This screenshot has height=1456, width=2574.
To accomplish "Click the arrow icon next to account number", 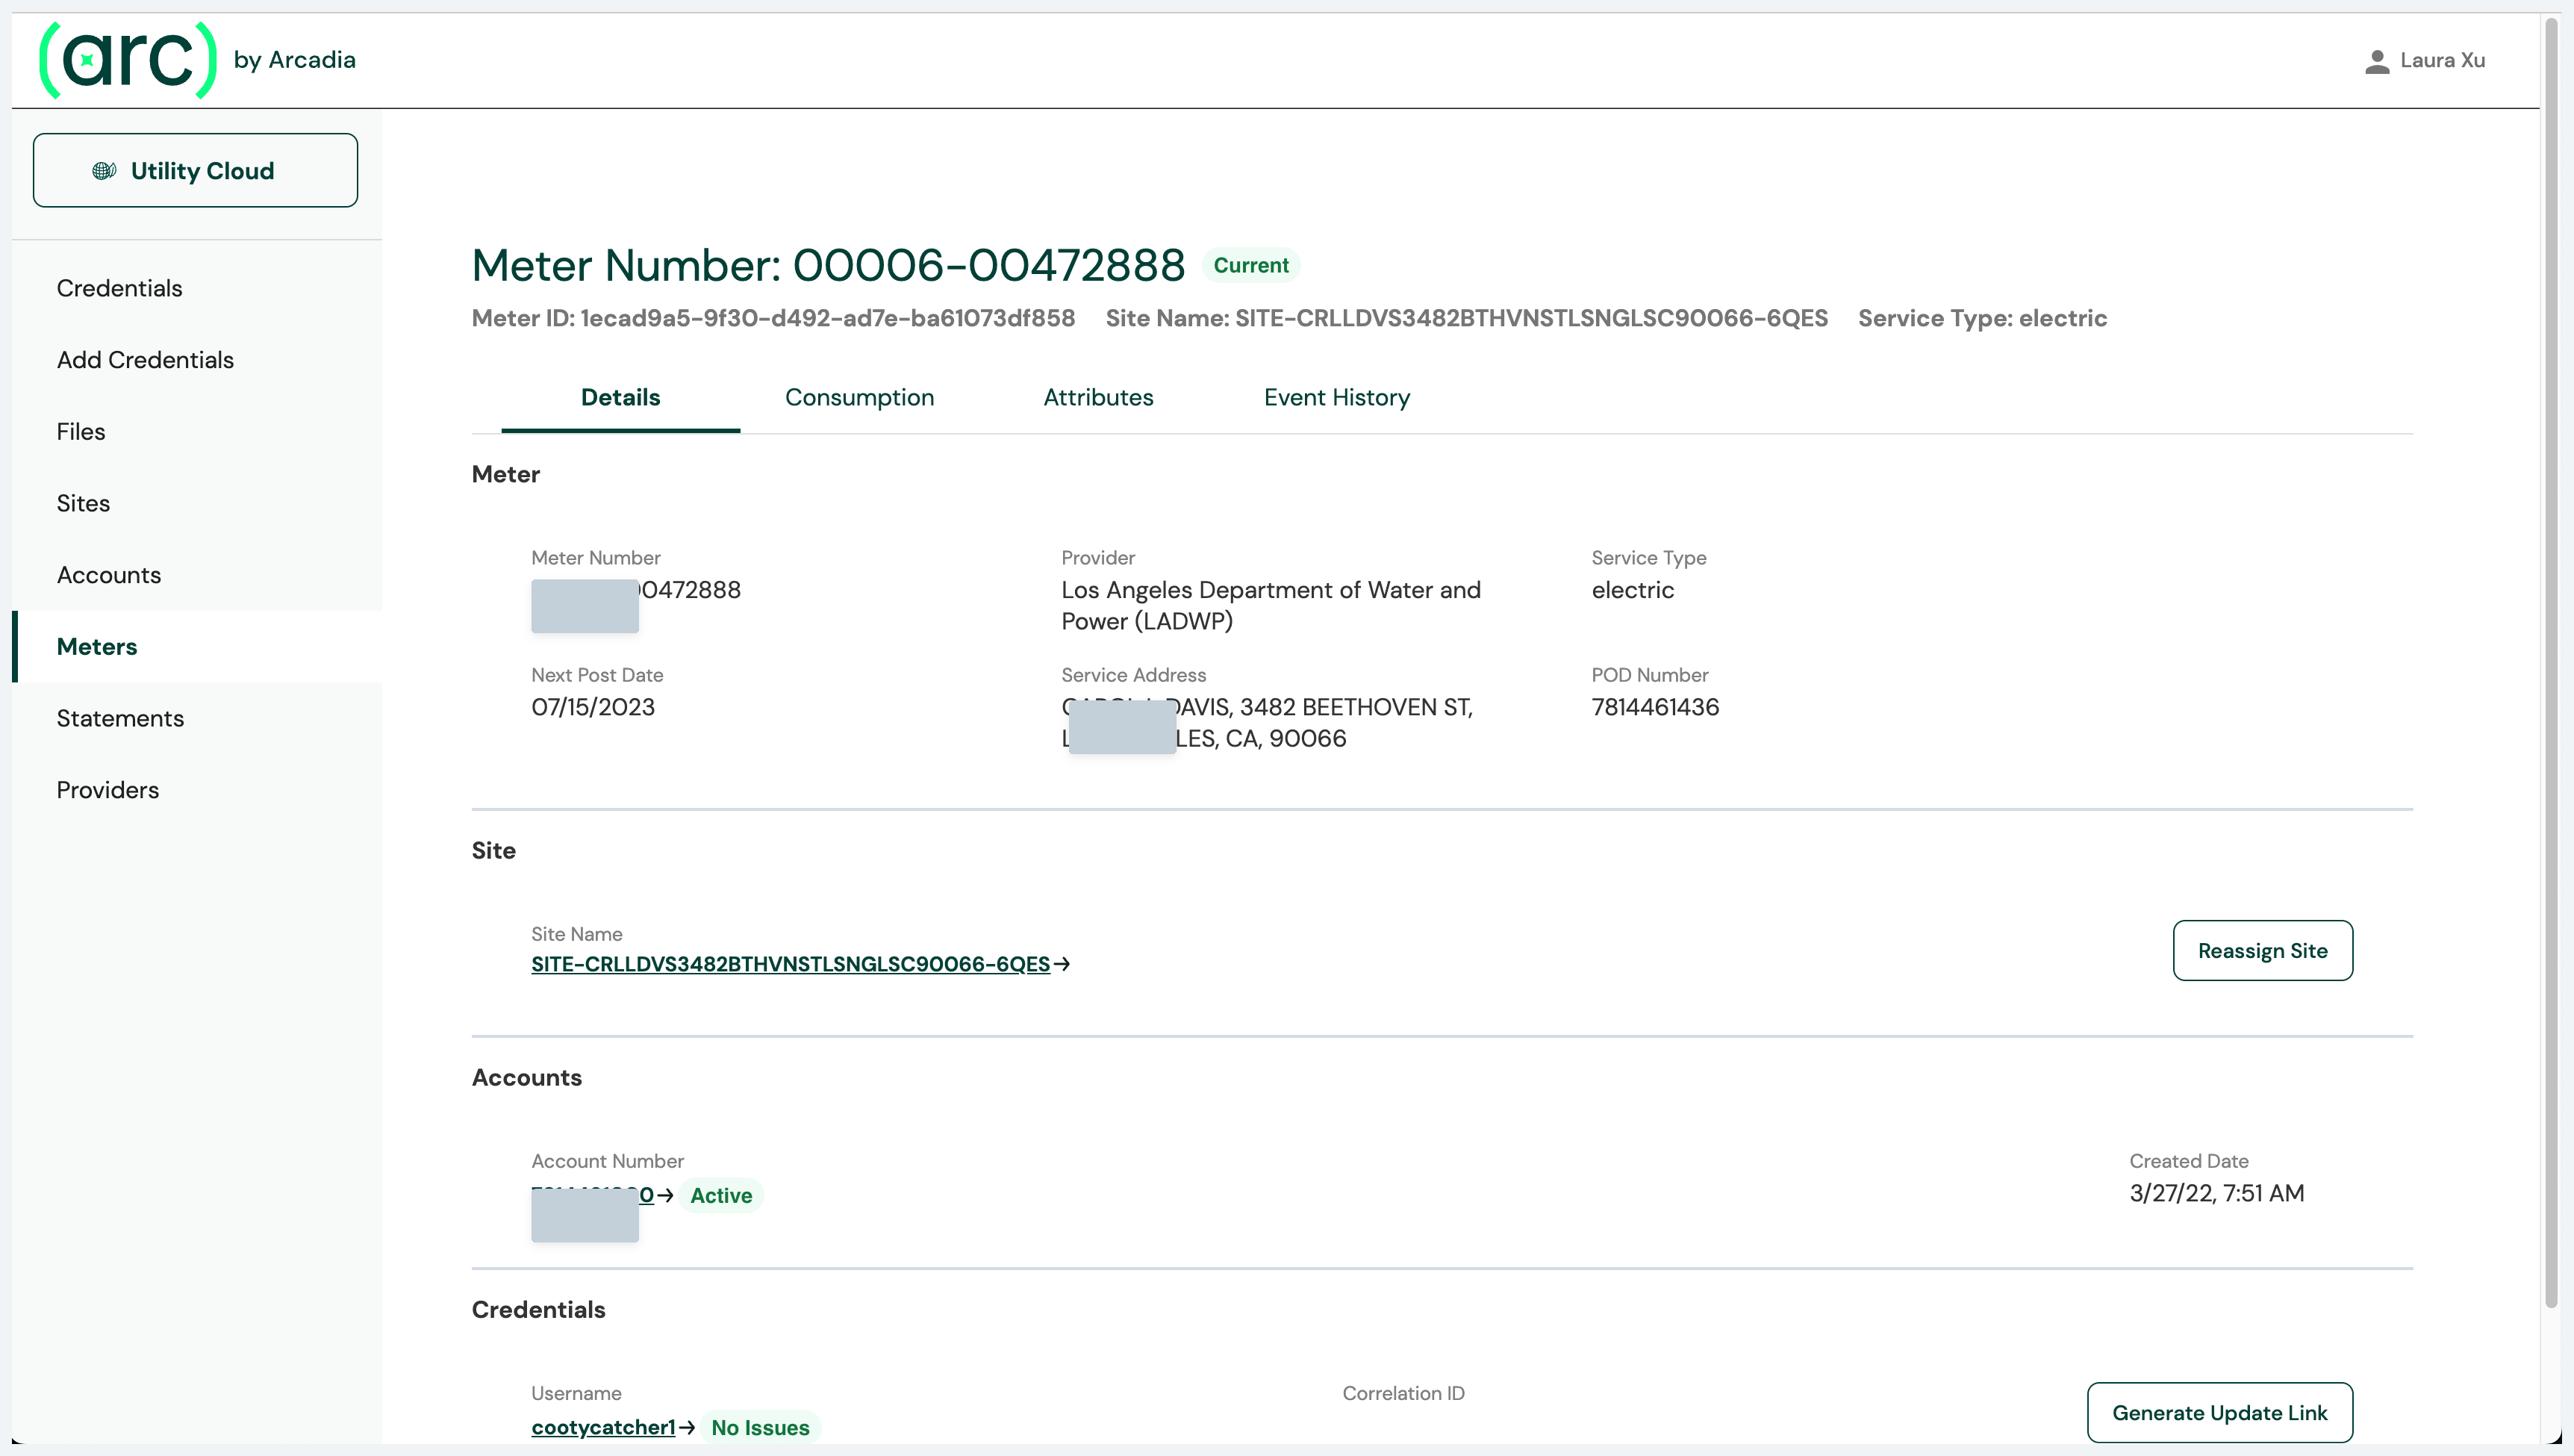I will [x=666, y=1196].
